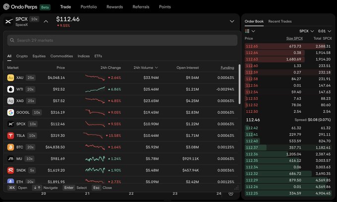The height and width of the screenshot is (202, 337).
Task: Click the WTI 6.86% change value
Action: point(114,89)
